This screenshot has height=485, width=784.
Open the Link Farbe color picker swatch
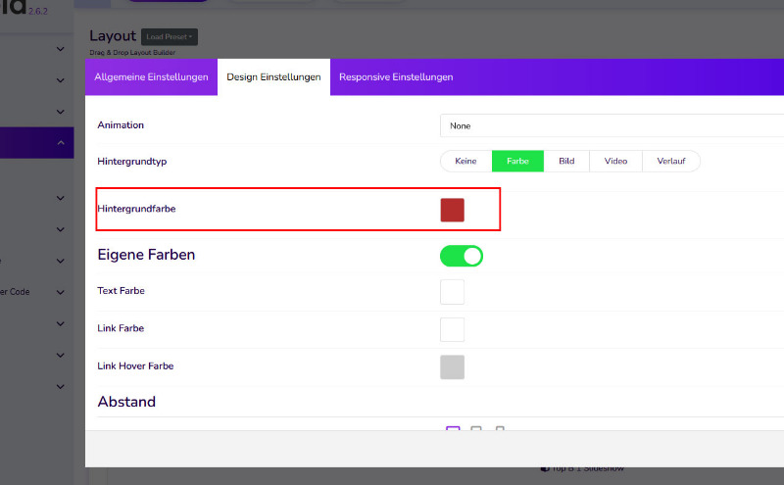(452, 329)
